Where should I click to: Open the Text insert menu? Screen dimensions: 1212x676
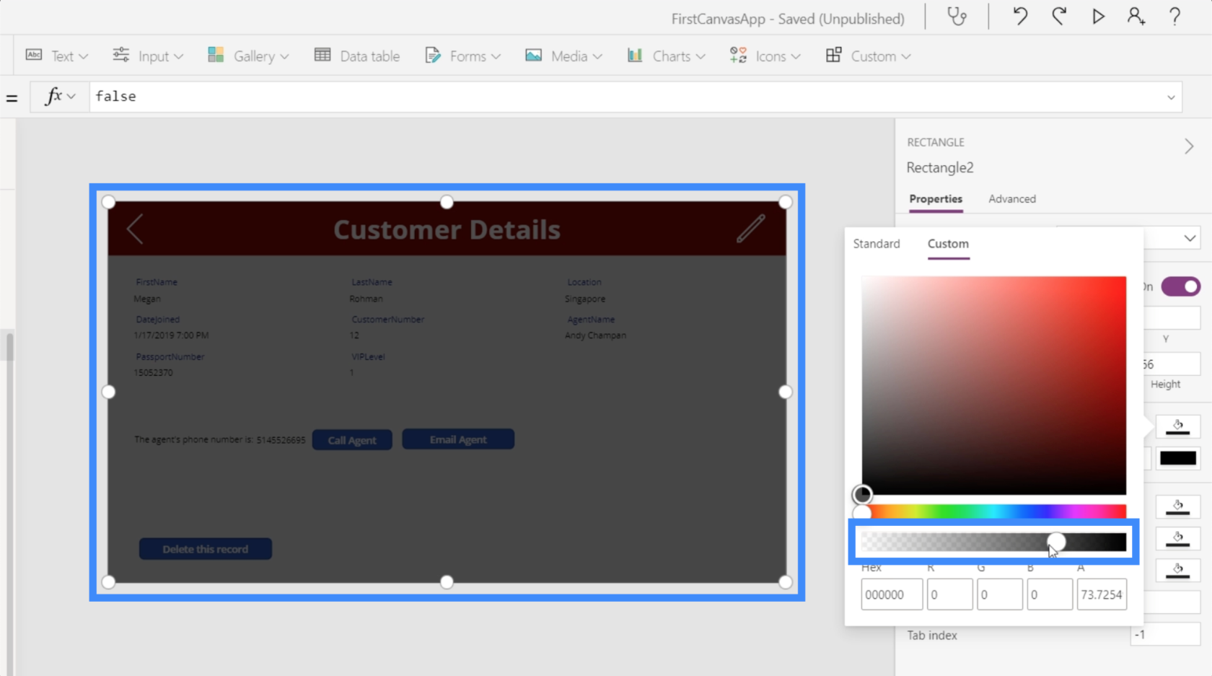point(57,56)
